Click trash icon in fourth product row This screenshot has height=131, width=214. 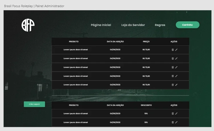click(173, 76)
